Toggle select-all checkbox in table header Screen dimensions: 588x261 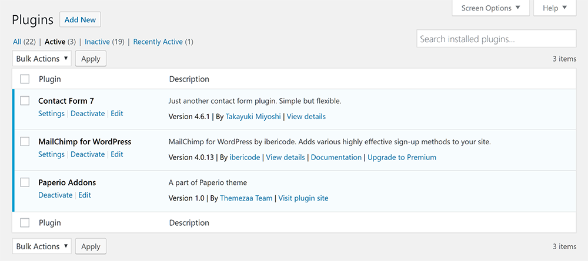(25, 79)
